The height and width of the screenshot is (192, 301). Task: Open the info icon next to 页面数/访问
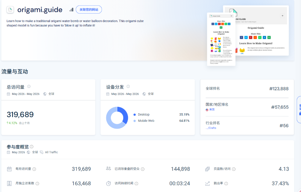coord(234,169)
